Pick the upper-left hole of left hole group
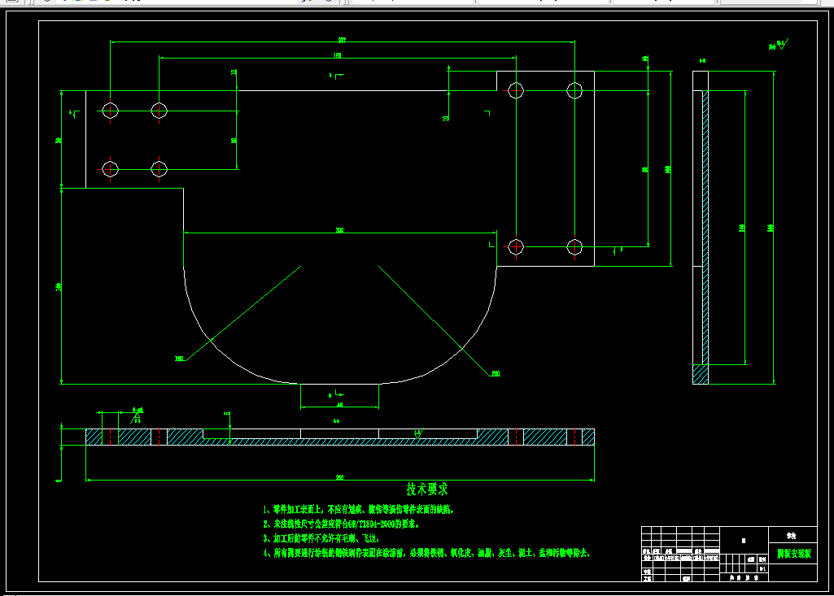This screenshot has width=834, height=596. point(110,111)
